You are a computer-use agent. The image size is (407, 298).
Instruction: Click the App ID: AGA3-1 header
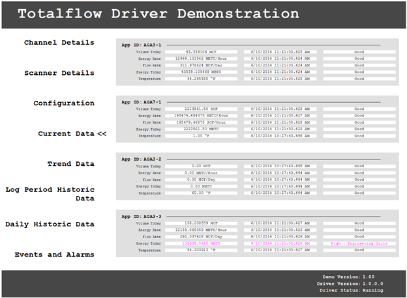(x=142, y=45)
